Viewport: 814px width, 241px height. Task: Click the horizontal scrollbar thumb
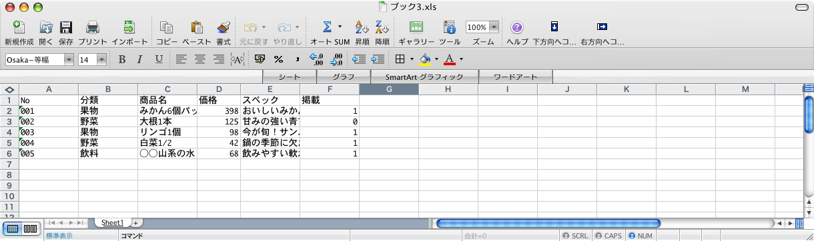click(x=548, y=222)
